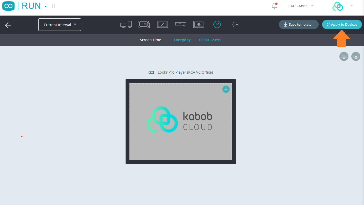This screenshot has height=205, width=364.
Task: Click Apply to Devices button
Action: [x=342, y=24]
